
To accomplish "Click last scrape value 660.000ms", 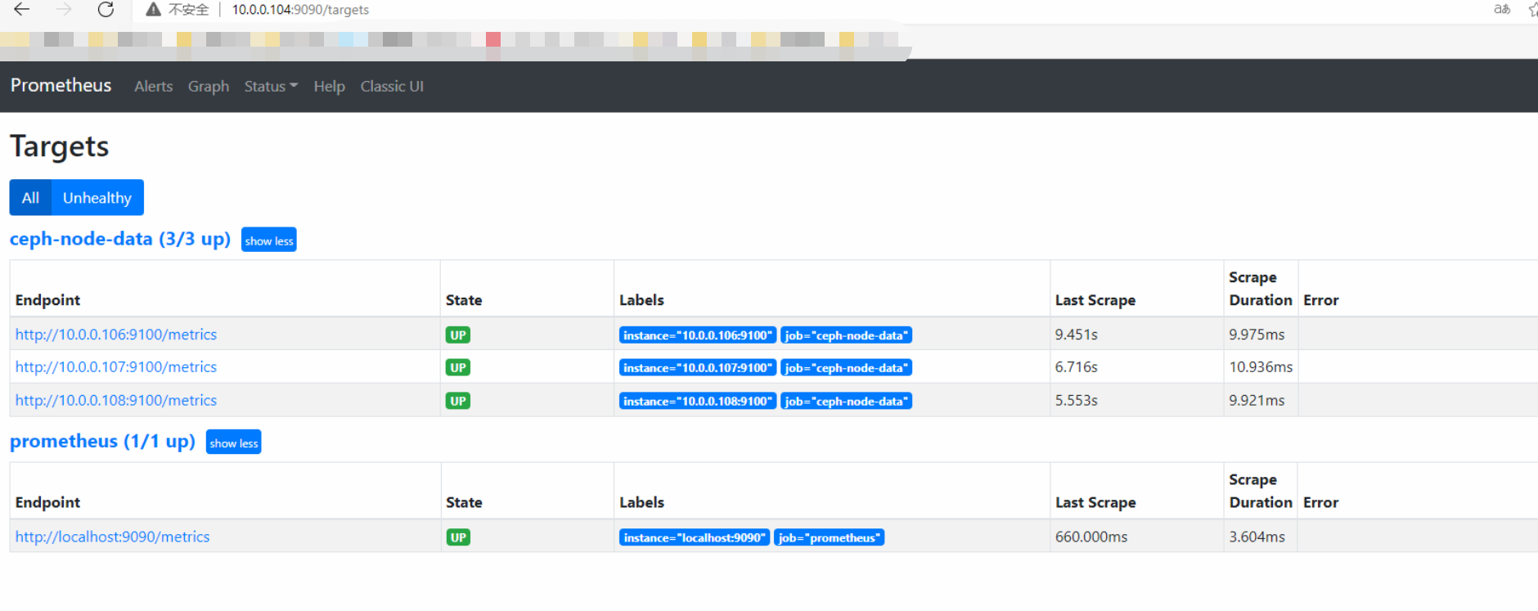I will coord(1091,537).
